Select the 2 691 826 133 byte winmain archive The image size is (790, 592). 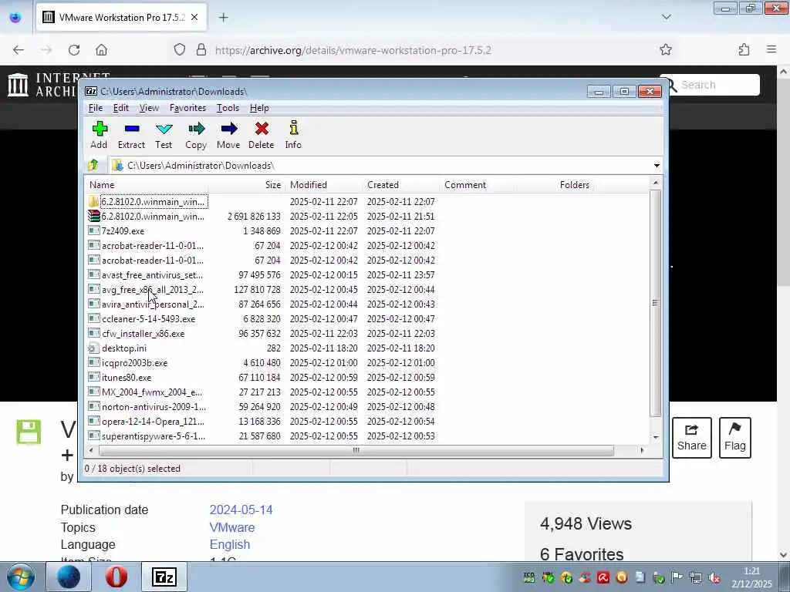(x=147, y=216)
